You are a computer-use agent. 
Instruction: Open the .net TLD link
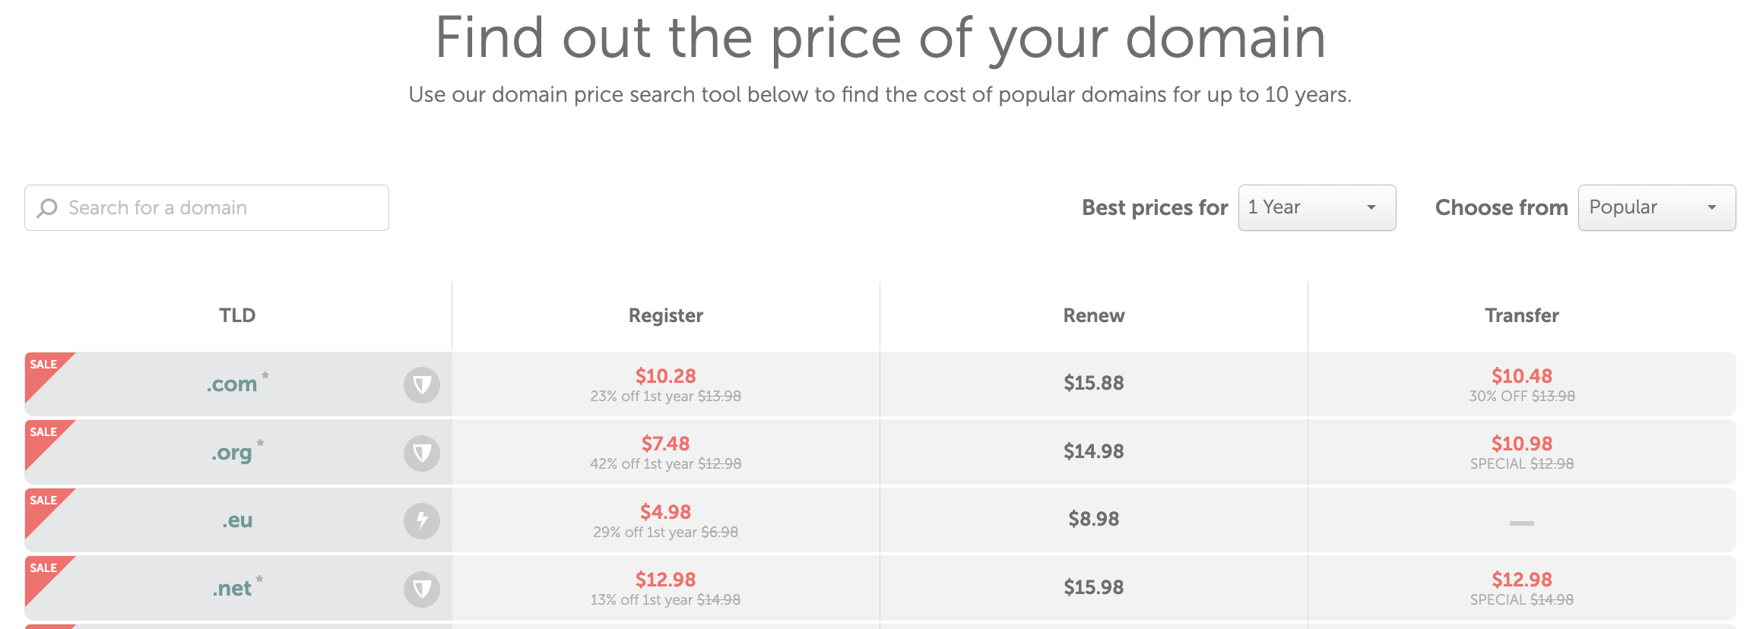[x=232, y=589]
